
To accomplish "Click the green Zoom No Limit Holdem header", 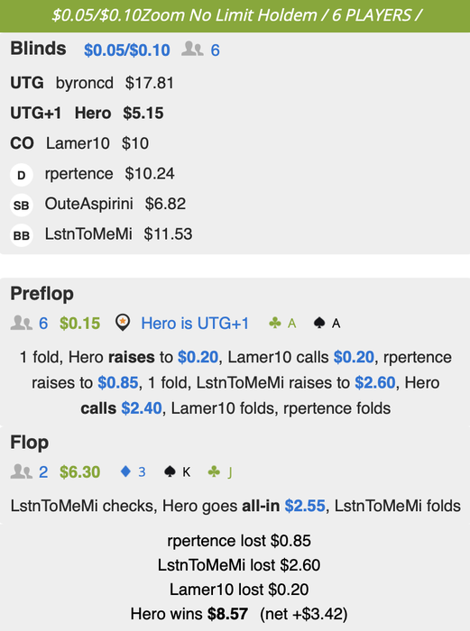I will (235, 15).
